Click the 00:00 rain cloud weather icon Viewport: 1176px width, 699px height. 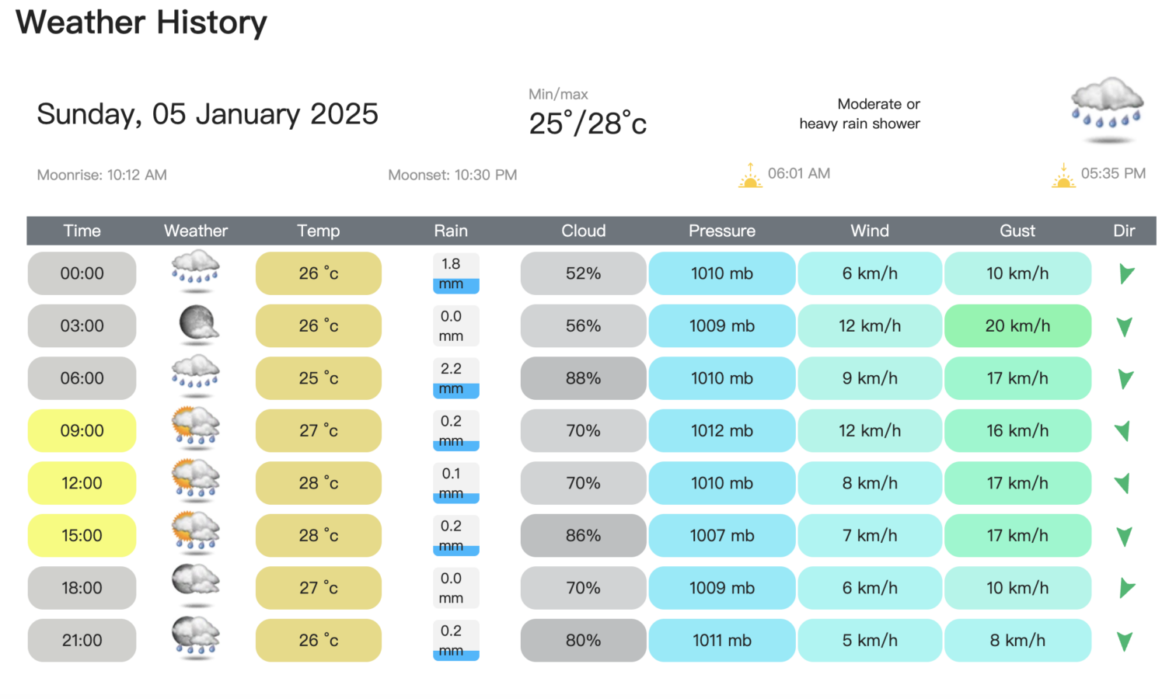[196, 271]
